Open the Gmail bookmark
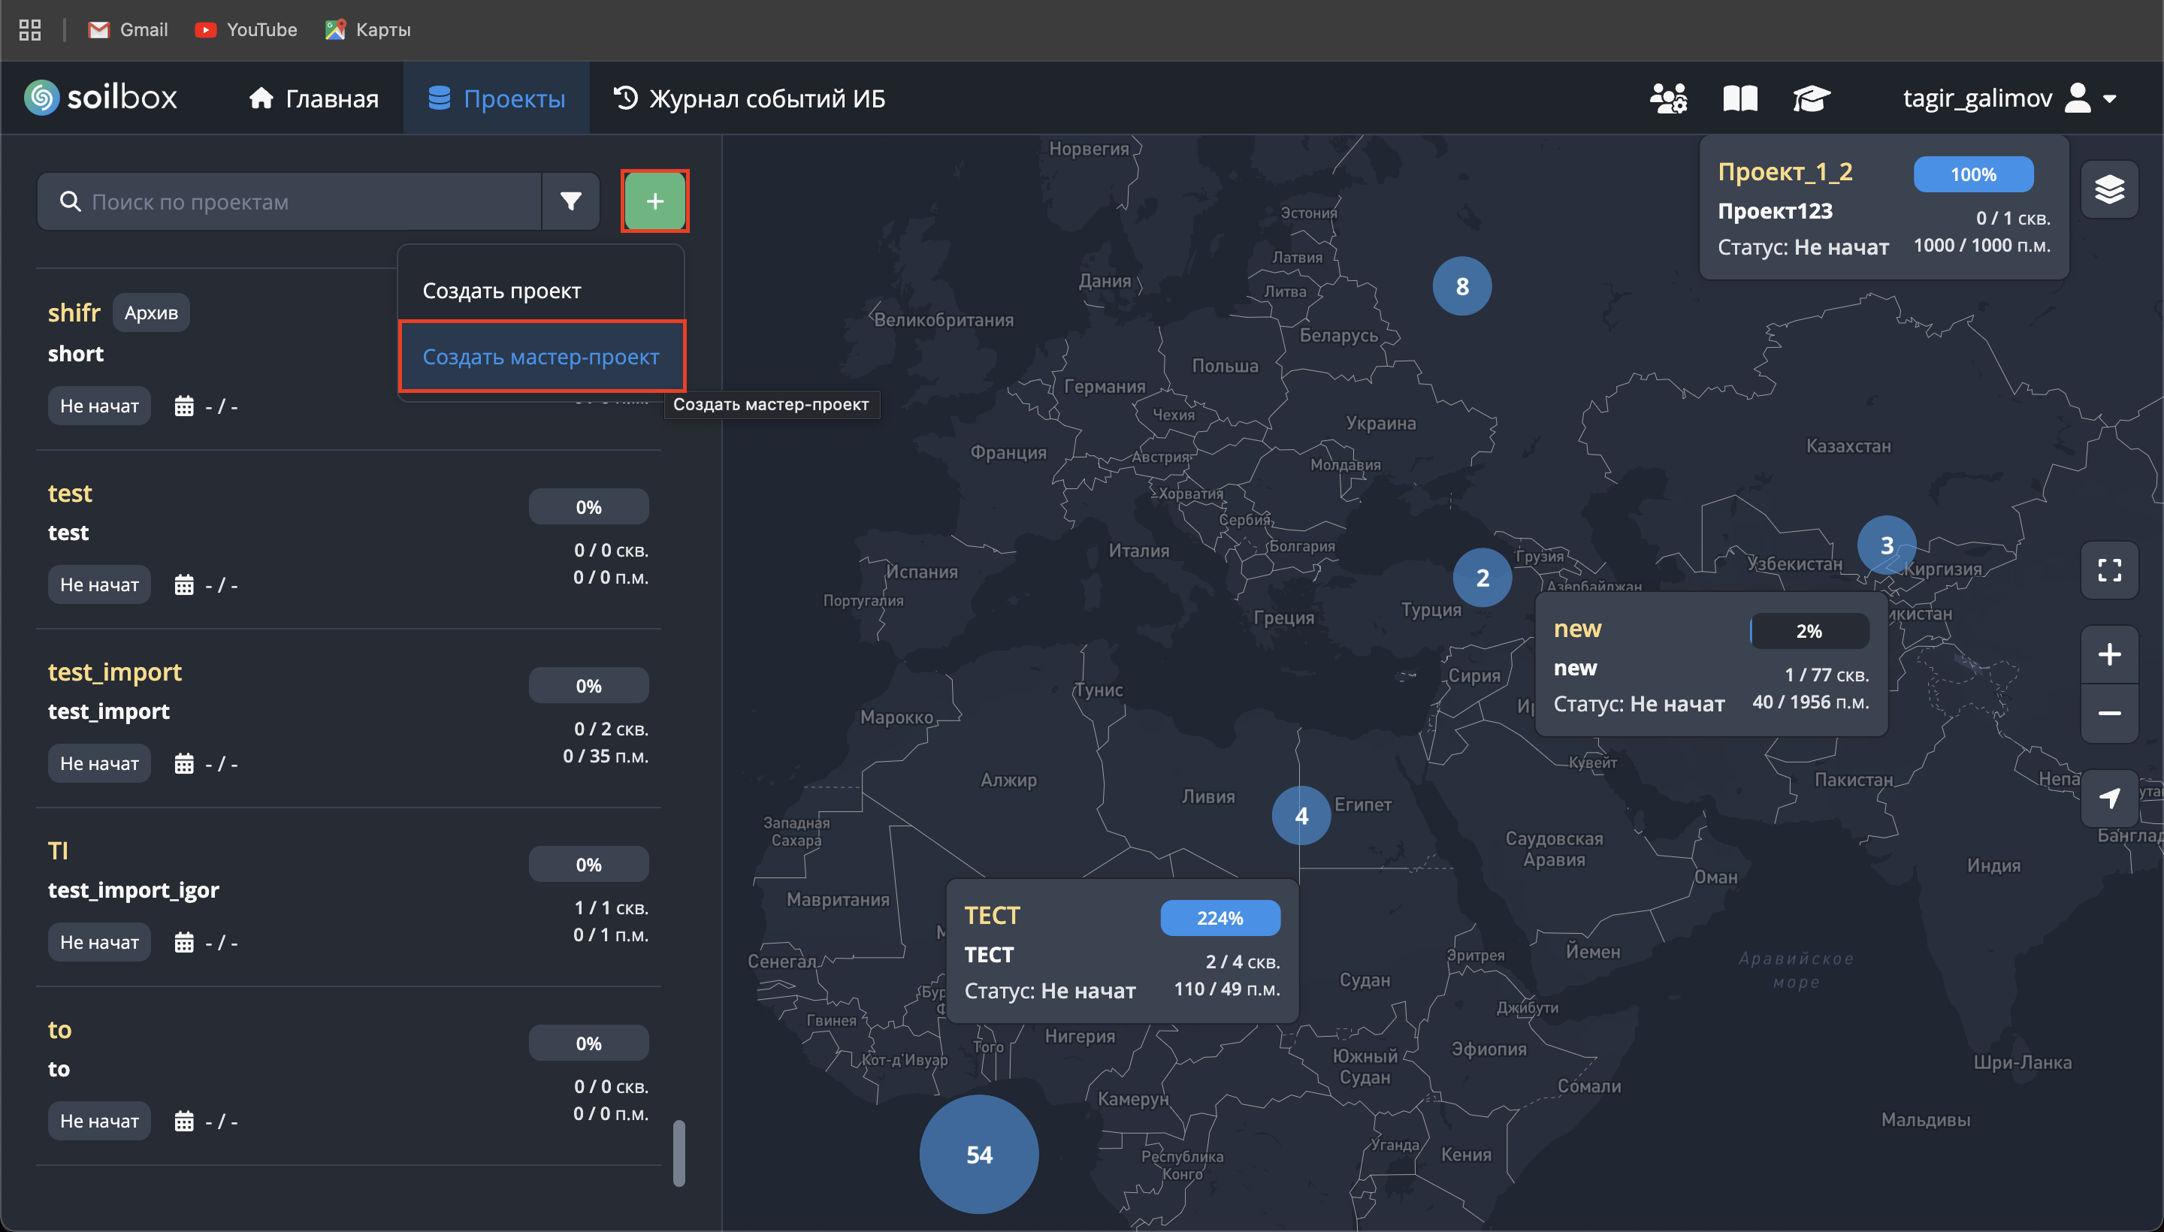 point(128,29)
